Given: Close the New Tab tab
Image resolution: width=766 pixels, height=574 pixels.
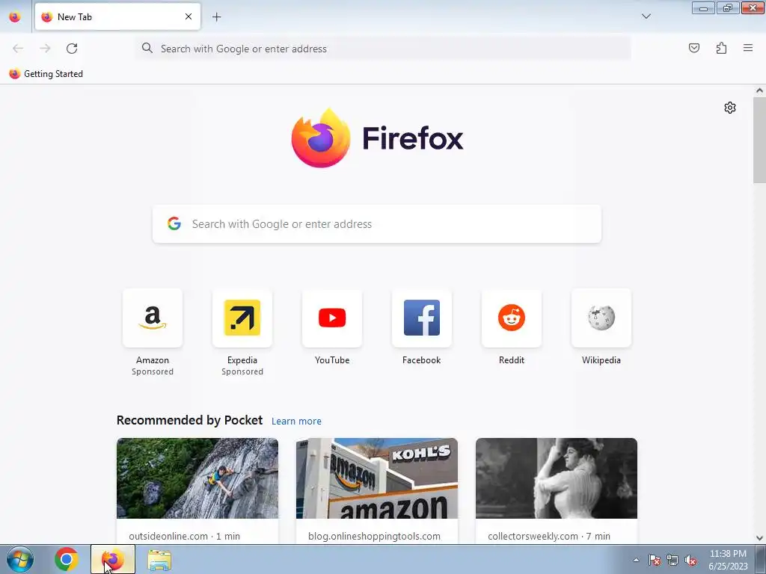Looking at the screenshot, I should 189,16.
